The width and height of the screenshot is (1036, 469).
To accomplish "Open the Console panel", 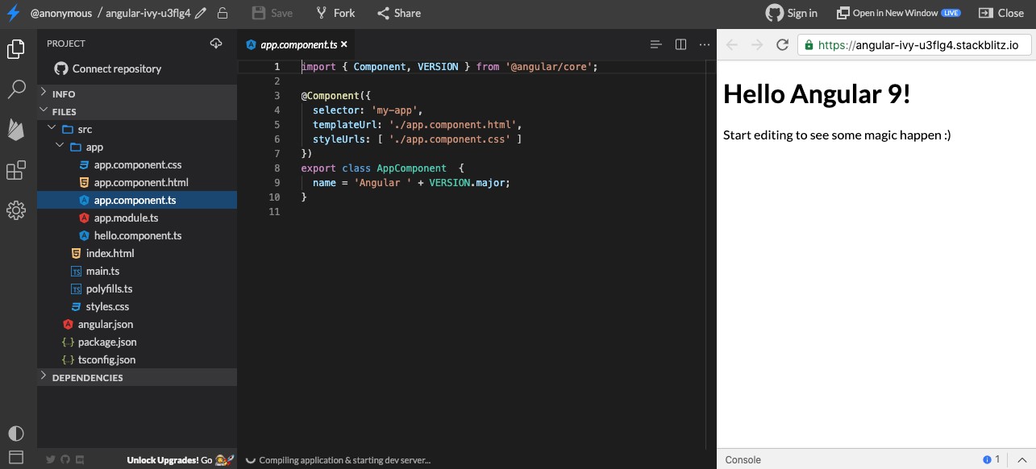I will 743,459.
